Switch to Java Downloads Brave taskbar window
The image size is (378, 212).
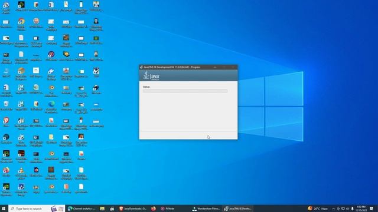tap(133, 208)
